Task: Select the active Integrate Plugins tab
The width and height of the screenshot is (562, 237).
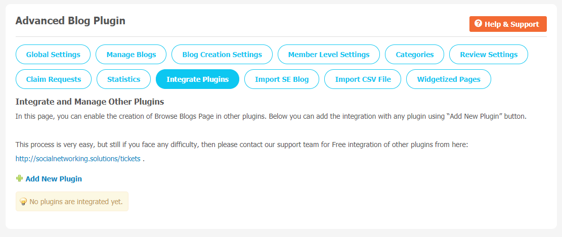Action: tap(197, 79)
